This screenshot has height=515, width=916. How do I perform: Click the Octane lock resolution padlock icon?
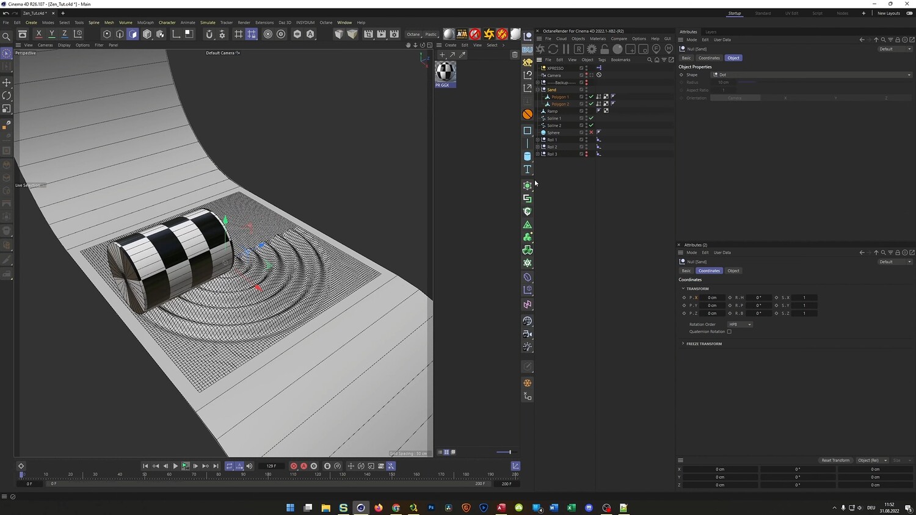605,49
